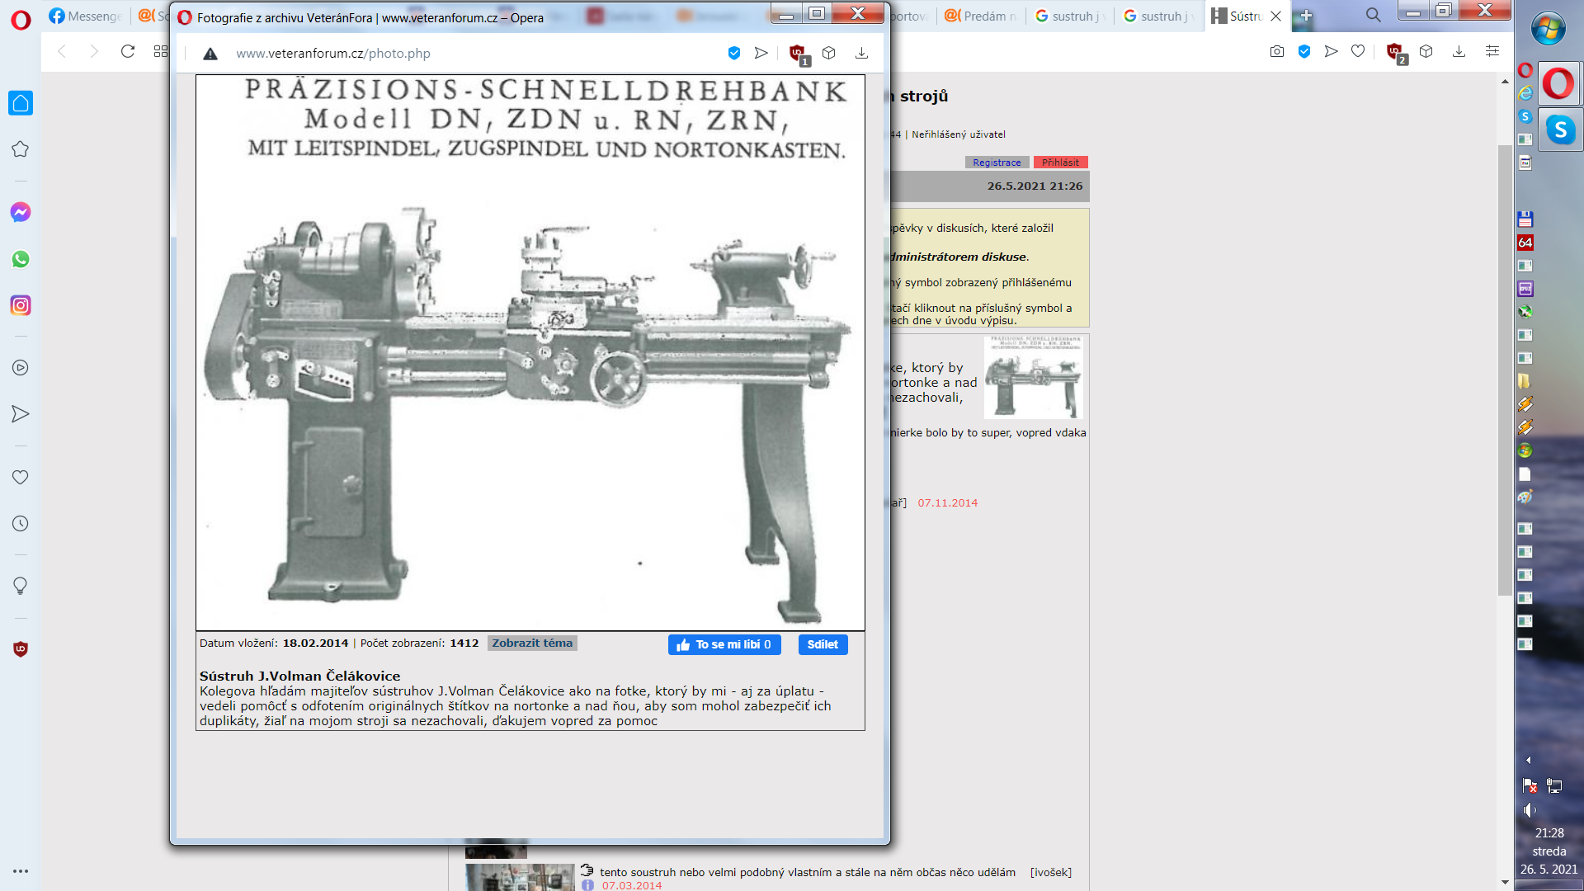Open WhatsApp in Opera sidebar
The image size is (1584, 891).
[21, 259]
